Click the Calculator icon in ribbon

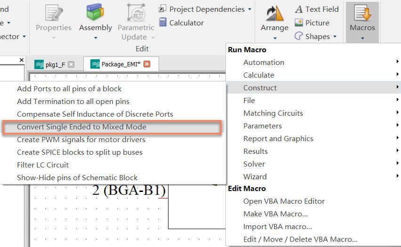click(x=163, y=22)
